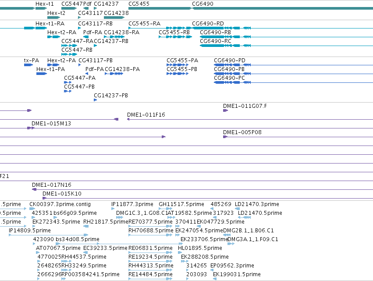
Task: Select EST 203093 label
Action: click(x=196, y=274)
